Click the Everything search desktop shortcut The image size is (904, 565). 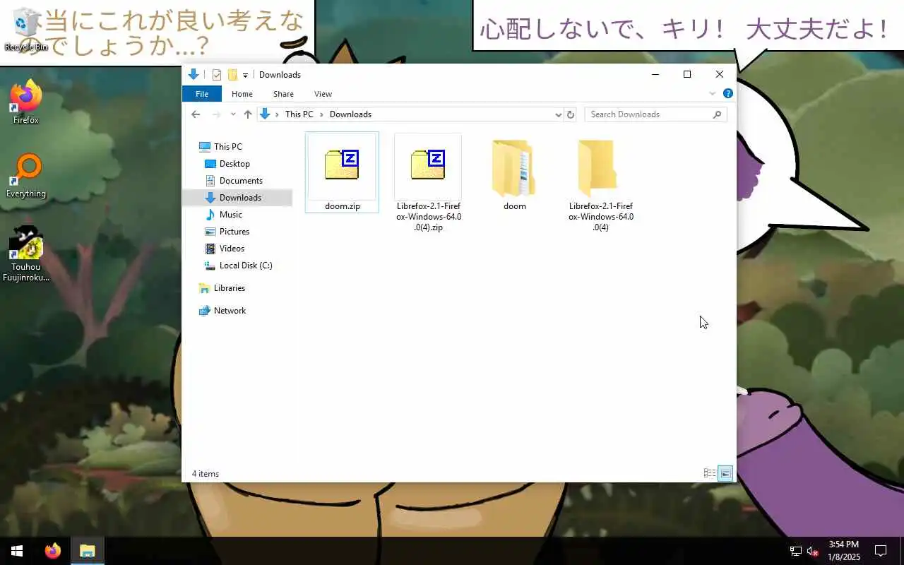[26, 177]
